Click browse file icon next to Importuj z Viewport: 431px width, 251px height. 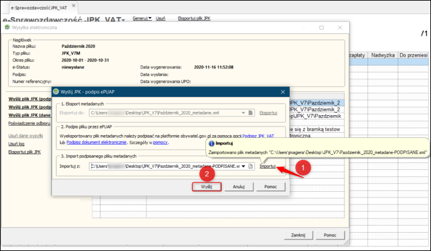[250, 166]
